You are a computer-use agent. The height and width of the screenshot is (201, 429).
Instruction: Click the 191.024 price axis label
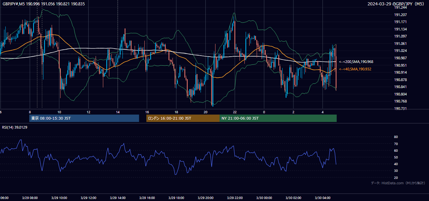pos(400,51)
